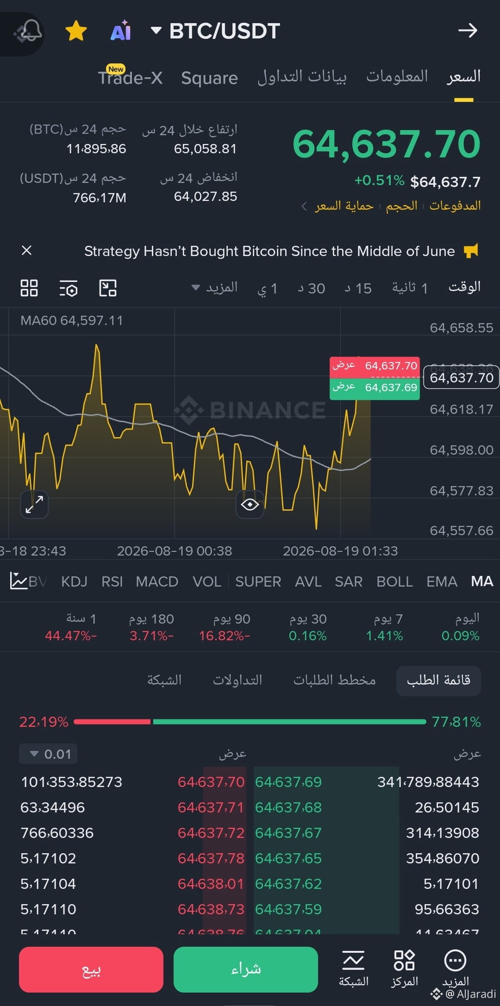Expand the المزيد timeframe dropdown
The width and height of the screenshot is (500, 1006).
click(215, 287)
